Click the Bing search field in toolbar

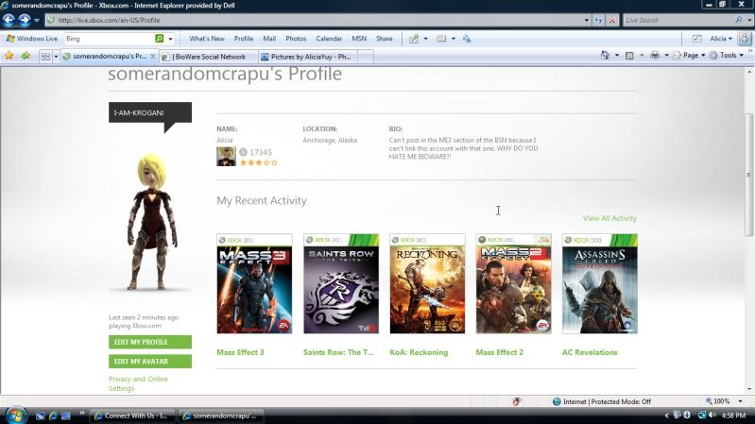pos(109,39)
